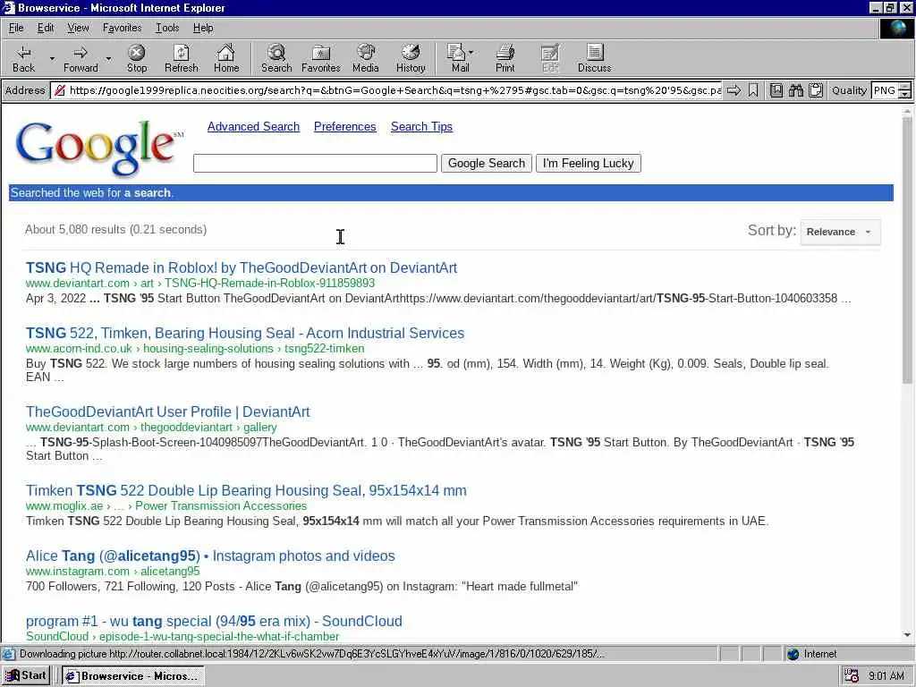
Task: Click the www.acorn-ind.co.uk green URL text
Action: tap(195, 349)
